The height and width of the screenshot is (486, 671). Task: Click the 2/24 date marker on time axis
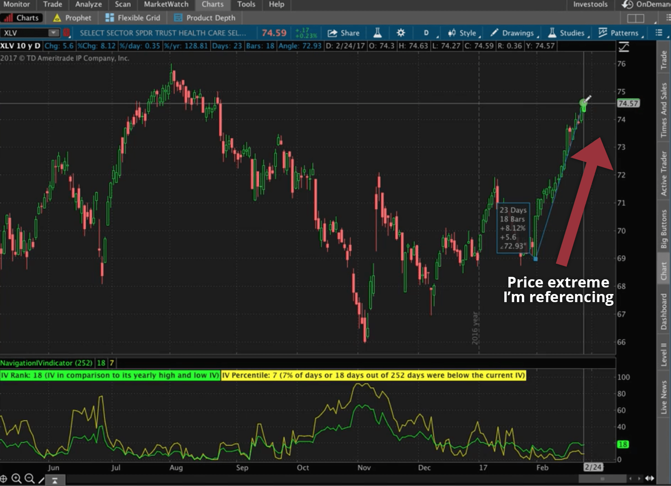593,467
